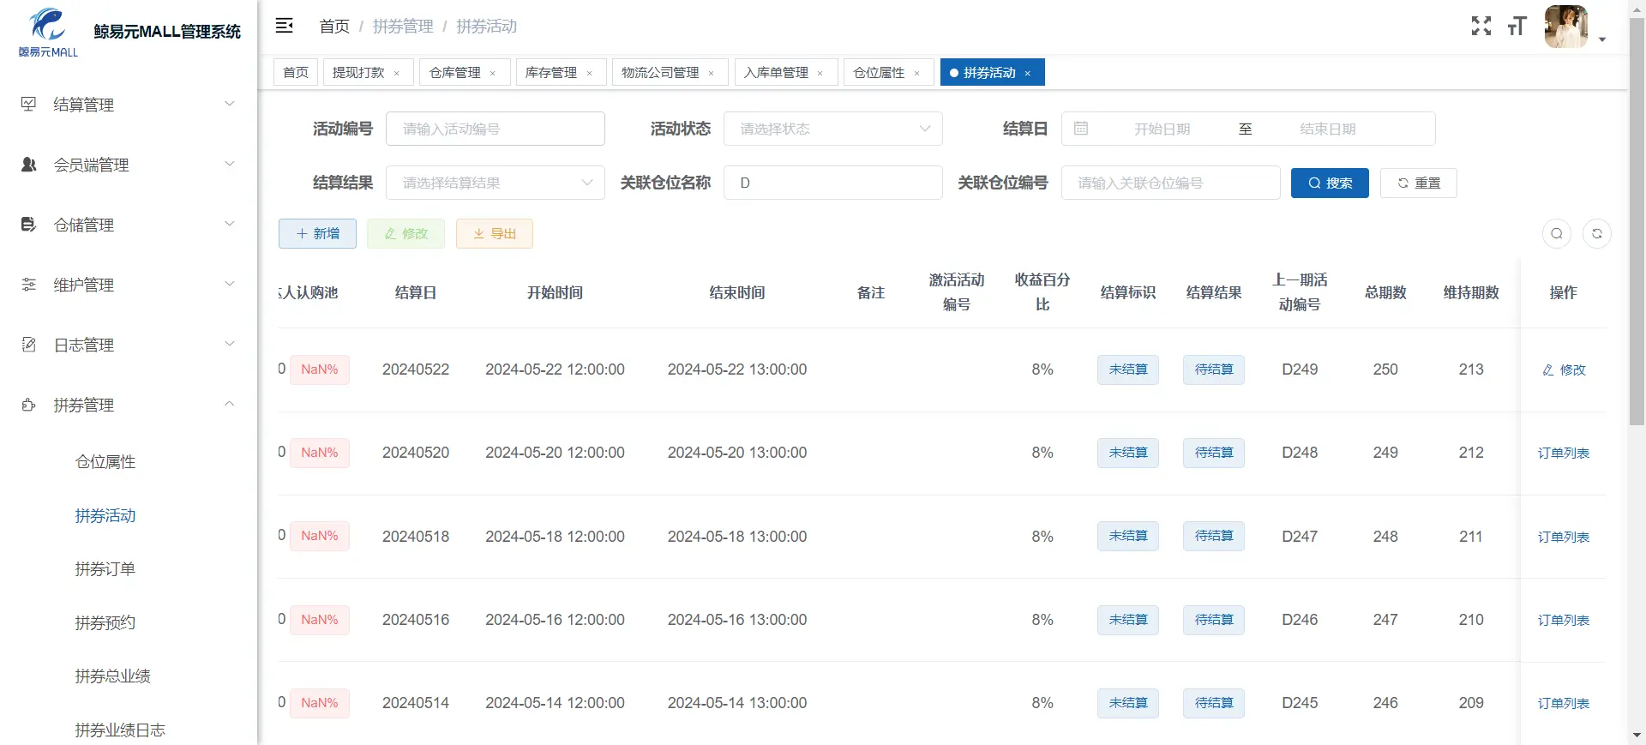Close the 仓位属性 tab
Image resolution: width=1646 pixels, height=745 pixels.
tap(917, 74)
